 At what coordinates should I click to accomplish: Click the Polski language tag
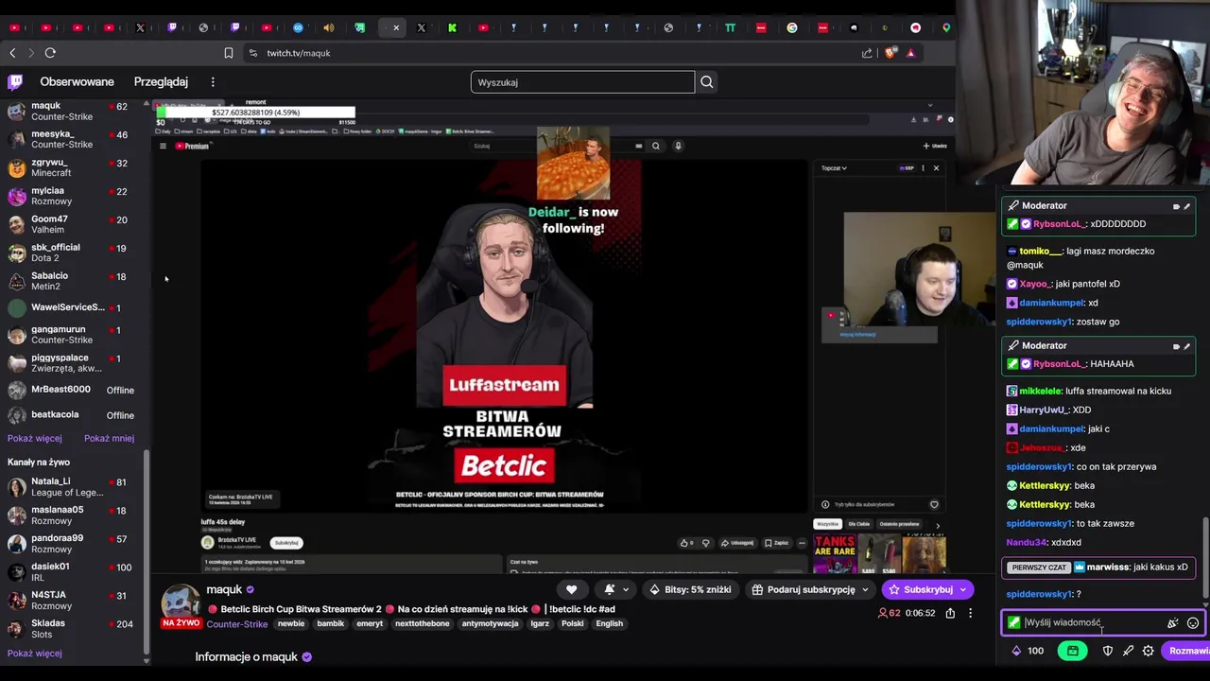coord(573,624)
